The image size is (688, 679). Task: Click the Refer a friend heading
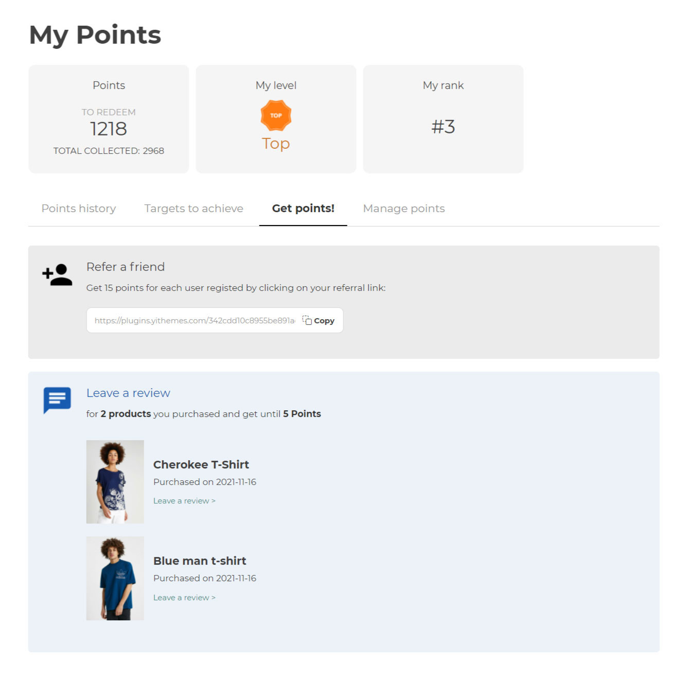pos(126,267)
